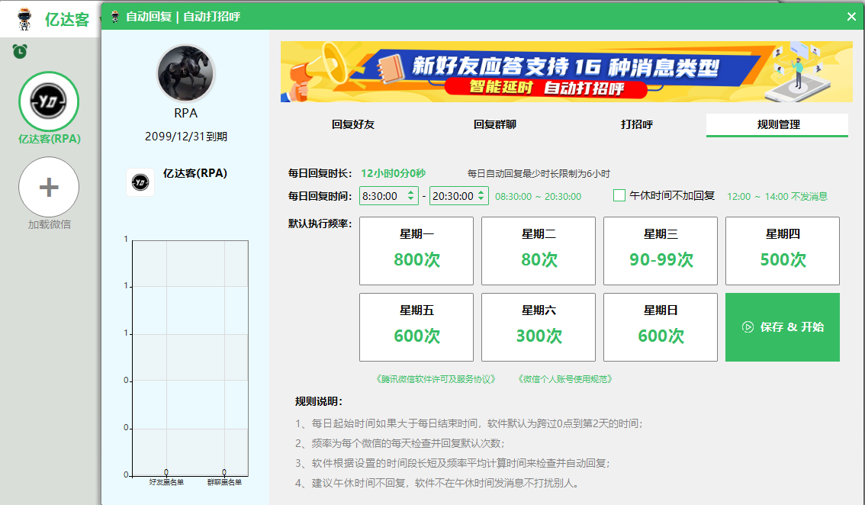Click the 加载微信 label in sidebar
Screen dimensions: 865x505
tap(49, 224)
